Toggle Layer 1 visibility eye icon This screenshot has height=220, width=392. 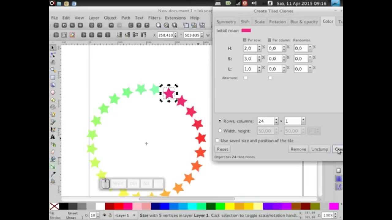(x=104, y=215)
